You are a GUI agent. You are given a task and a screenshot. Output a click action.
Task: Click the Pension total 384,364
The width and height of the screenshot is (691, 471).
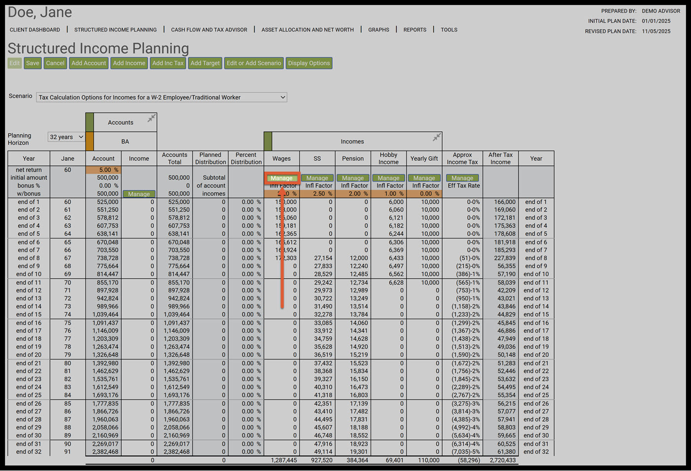pos(357,460)
